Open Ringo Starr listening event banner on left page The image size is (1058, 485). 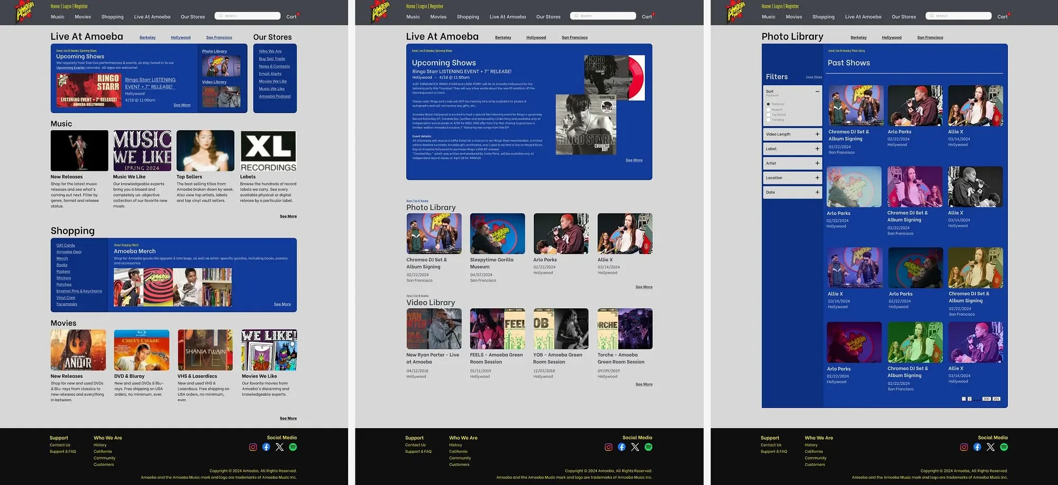(x=89, y=90)
